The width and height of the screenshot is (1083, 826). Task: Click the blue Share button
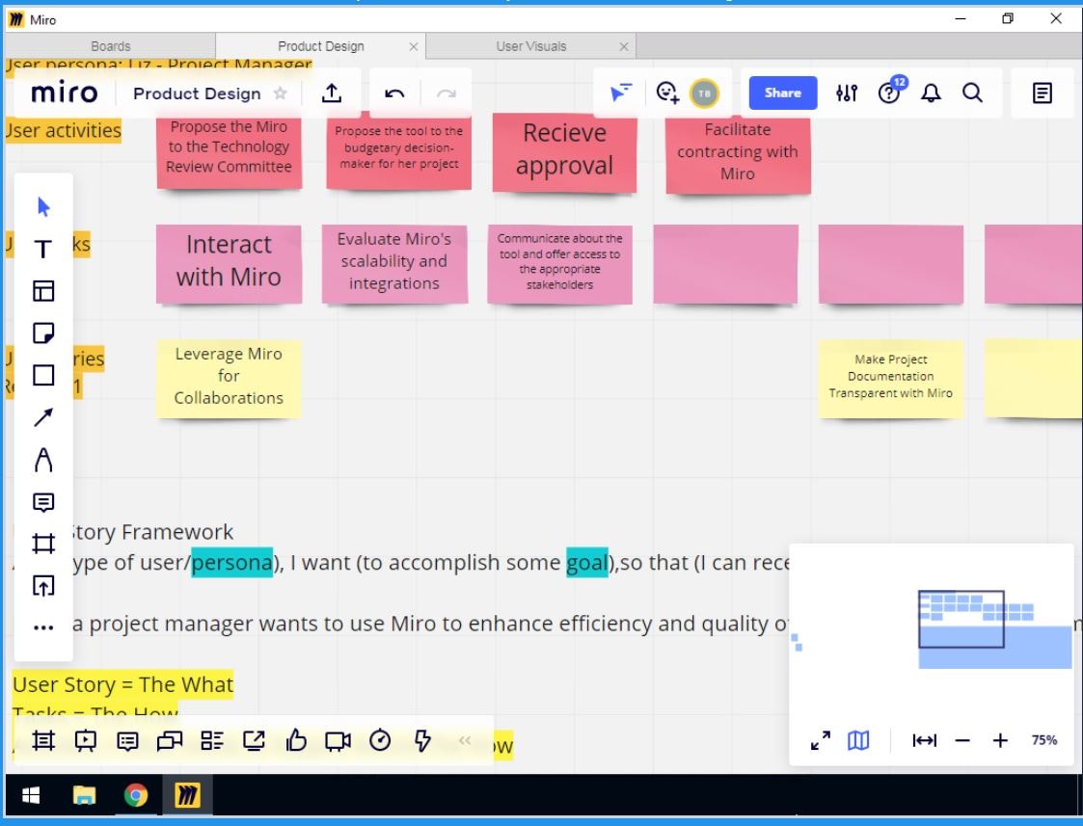coord(782,93)
